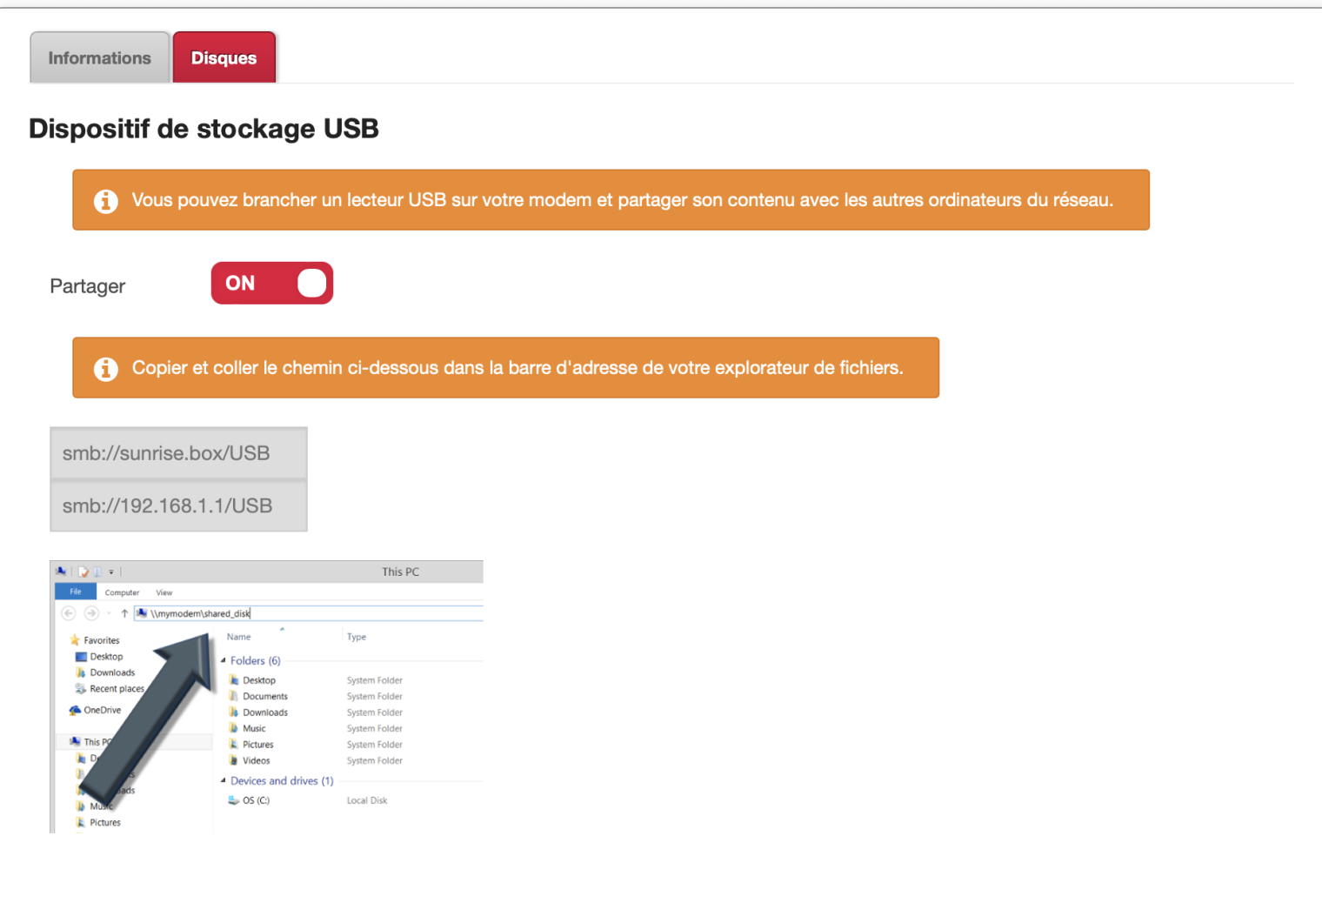1322x903 pixels.
Task: Click the back arrow icon in the explorer image
Action: 69,613
